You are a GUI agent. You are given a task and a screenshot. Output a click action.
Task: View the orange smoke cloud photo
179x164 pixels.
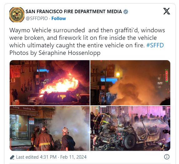(x=130, y=83)
